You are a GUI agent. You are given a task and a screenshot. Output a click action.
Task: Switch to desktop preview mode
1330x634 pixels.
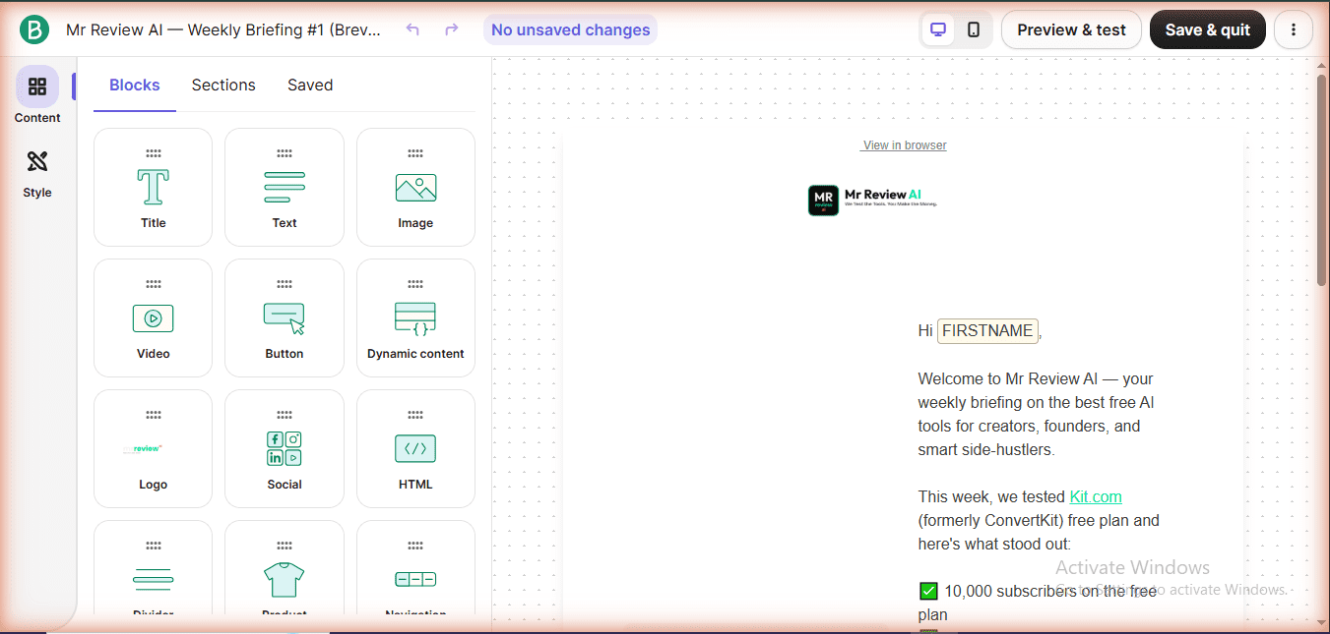pos(938,29)
